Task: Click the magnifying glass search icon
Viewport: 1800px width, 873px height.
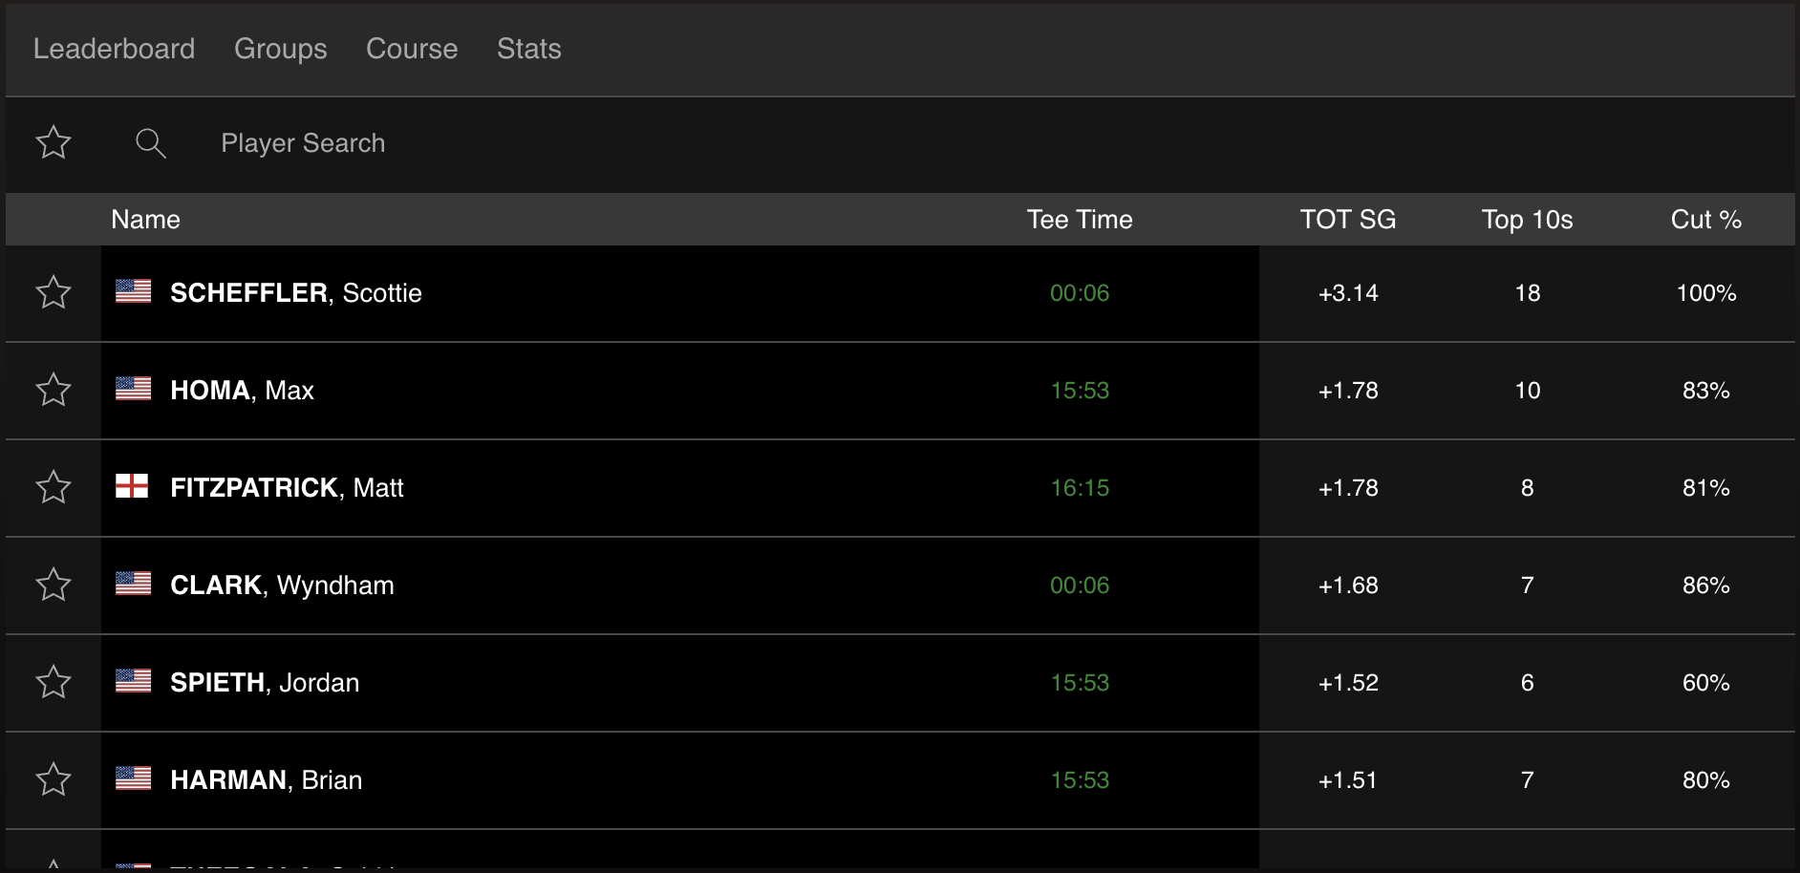Action: point(151,143)
